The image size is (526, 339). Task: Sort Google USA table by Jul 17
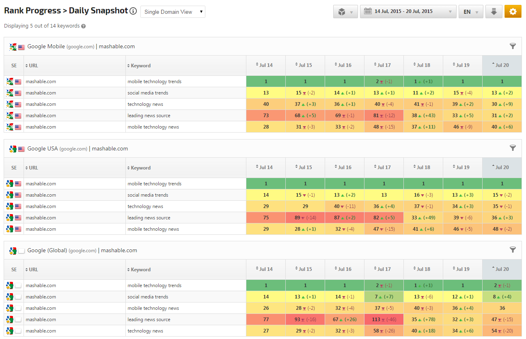(384, 167)
